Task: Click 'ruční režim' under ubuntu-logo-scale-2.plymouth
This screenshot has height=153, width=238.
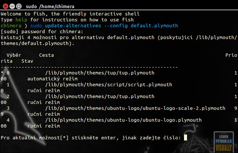Action: coord(44,114)
